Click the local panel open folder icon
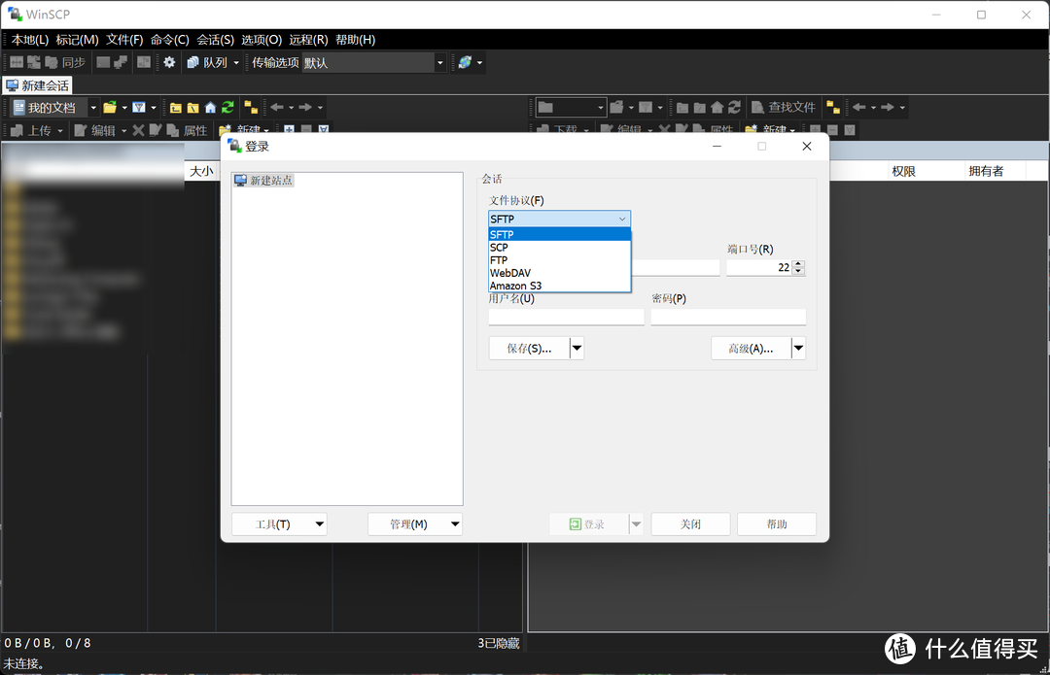The height and width of the screenshot is (675, 1050). click(110, 107)
